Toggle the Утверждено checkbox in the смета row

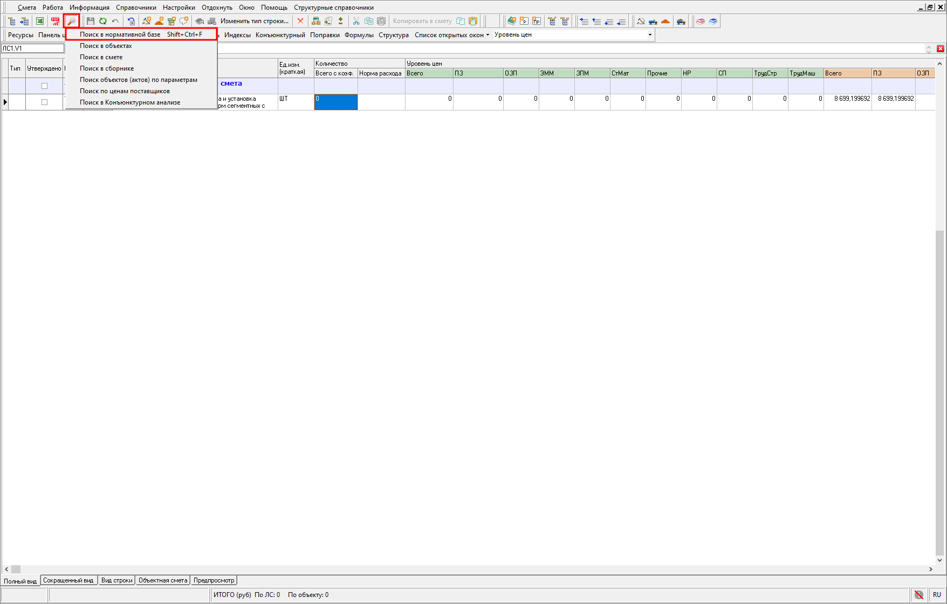(x=45, y=86)
